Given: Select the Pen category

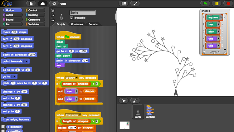Looking at the screenshot, I should [13, 24].
